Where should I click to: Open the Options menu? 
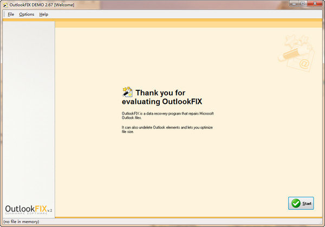[27, 14]
